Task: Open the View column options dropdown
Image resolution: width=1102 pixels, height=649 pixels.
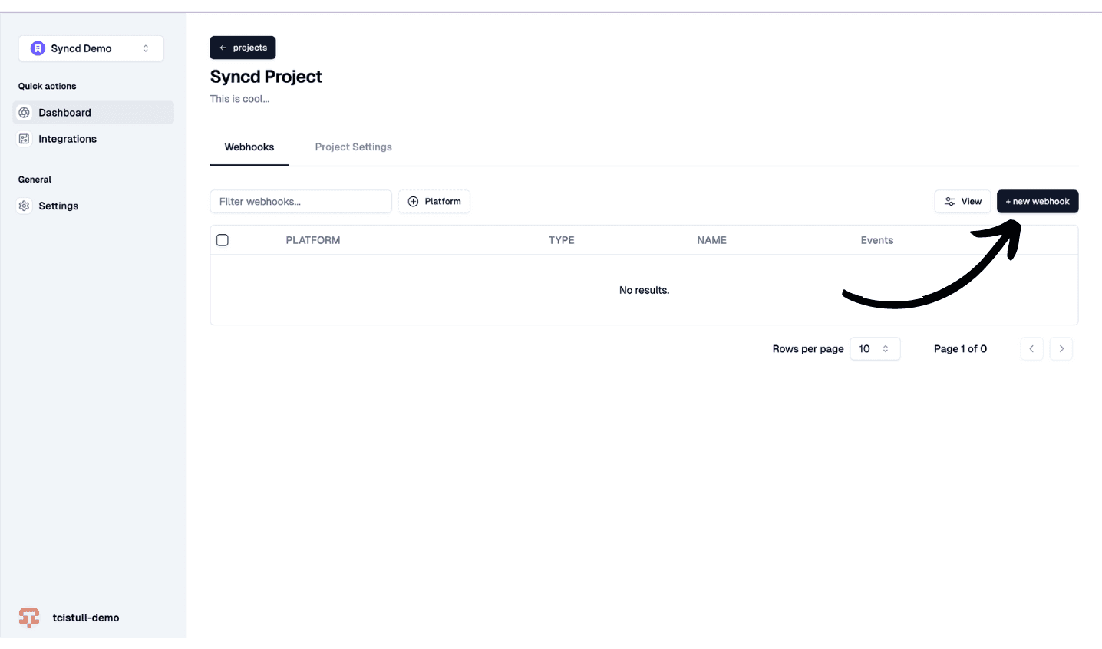Action: pos(962,202)
